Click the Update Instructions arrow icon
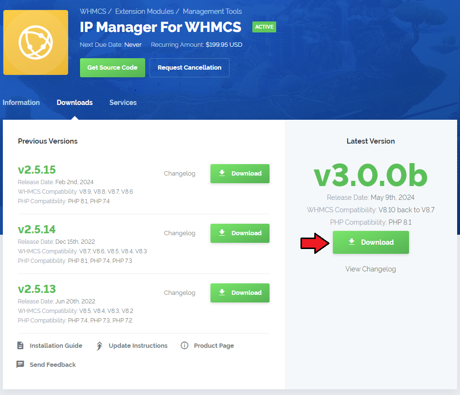This screenshot has width=460, height=395. [100, 345]
